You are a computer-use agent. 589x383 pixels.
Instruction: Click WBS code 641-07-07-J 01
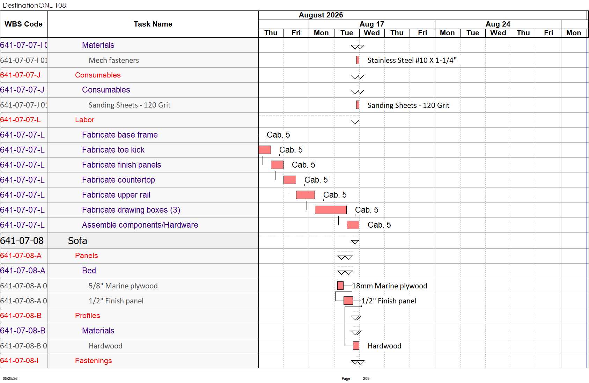point(24,105)
